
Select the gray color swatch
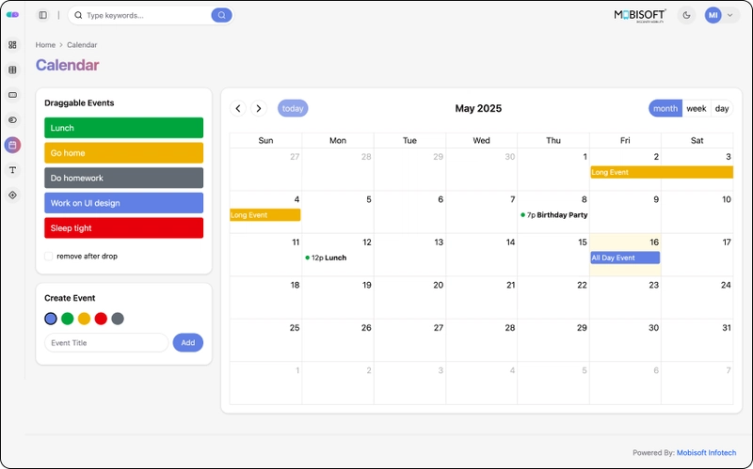click(118, 319)
